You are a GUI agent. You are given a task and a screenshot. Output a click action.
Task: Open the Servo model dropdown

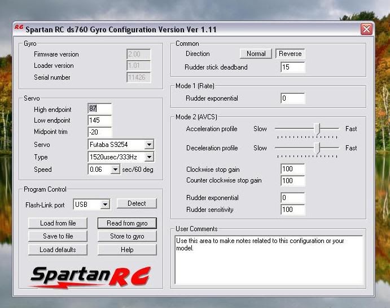point(149,145)
